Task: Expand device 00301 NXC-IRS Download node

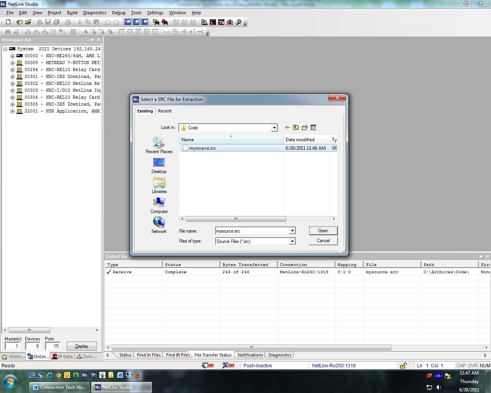Action: click(12, 77)
